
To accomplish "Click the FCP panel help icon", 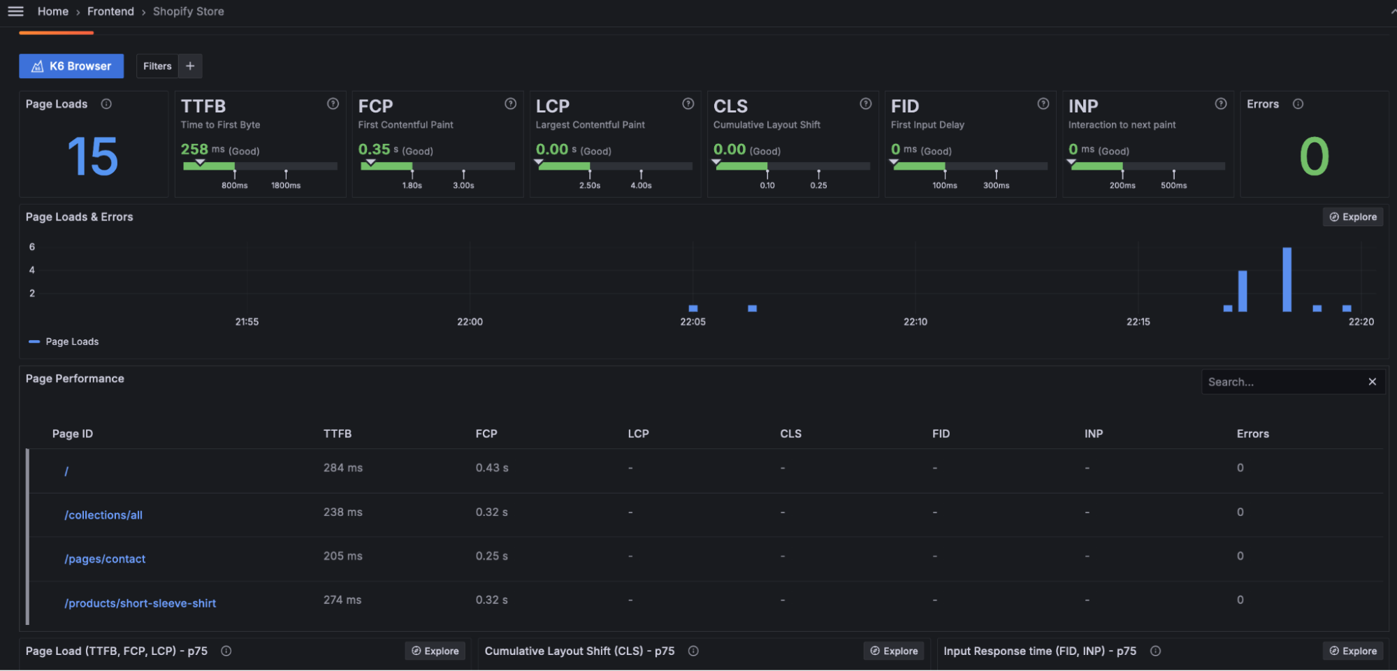I will coord(510,103).
